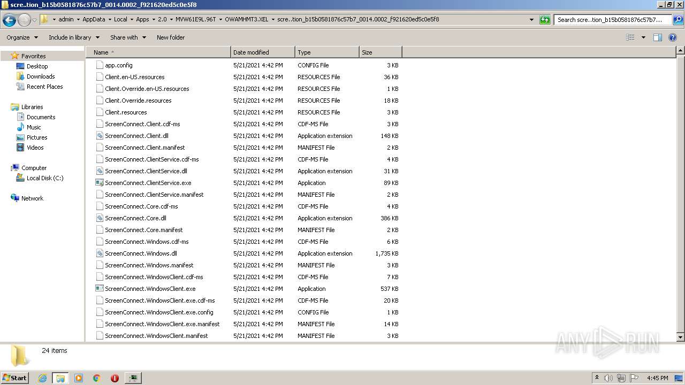Click admin in the address breadcrumb

(x=66, y=19)
